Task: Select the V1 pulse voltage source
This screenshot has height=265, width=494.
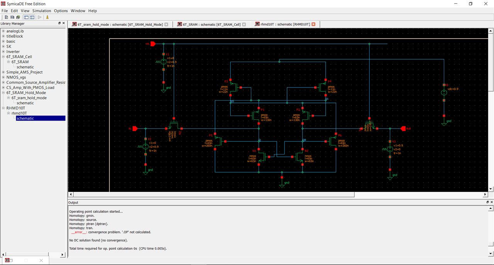Action: [x=163, y=62]
